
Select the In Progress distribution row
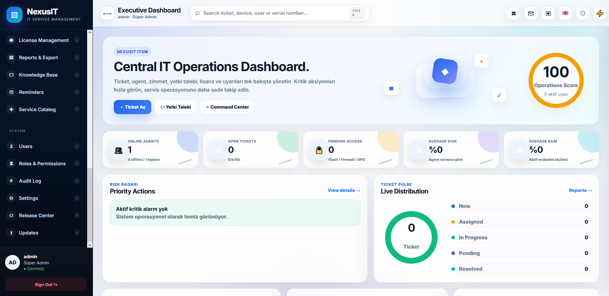coord(520,237)
